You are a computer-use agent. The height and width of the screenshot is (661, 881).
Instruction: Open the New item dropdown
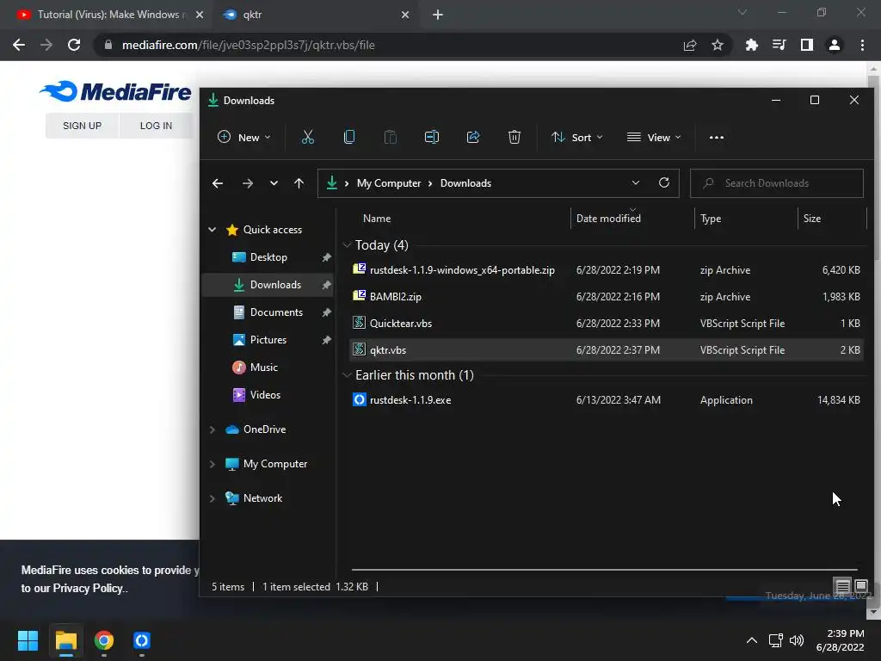(243, 137)
